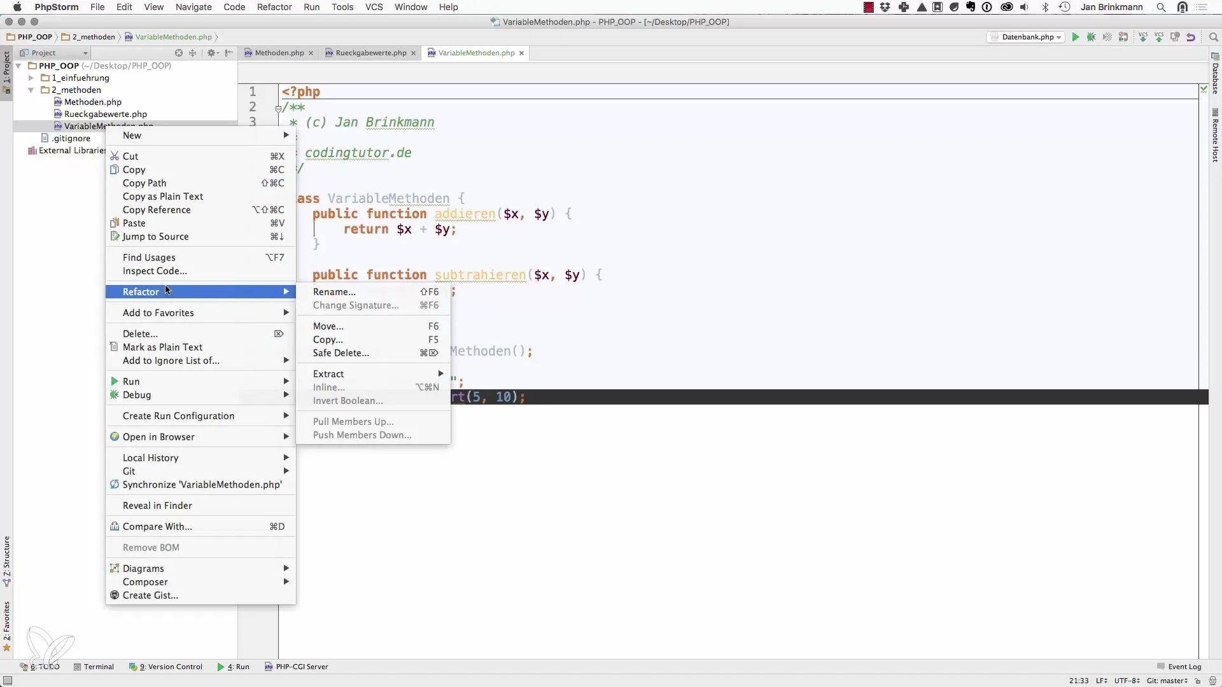Viewport: 1222px width, 687px height.
Task: Open 1: Project side tab
Action: (x=6, y=72)
